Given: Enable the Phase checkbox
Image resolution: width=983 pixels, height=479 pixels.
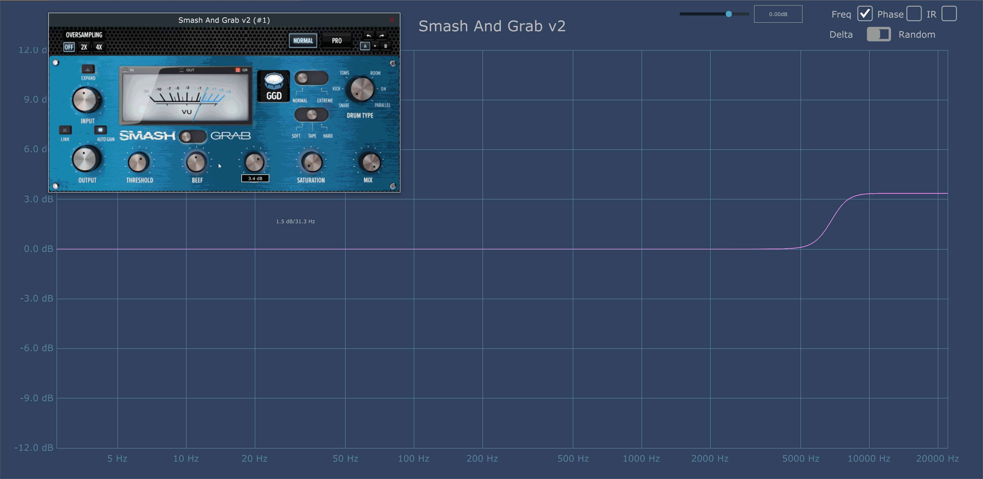Looking at the screenshot, I should click(914, 14).
